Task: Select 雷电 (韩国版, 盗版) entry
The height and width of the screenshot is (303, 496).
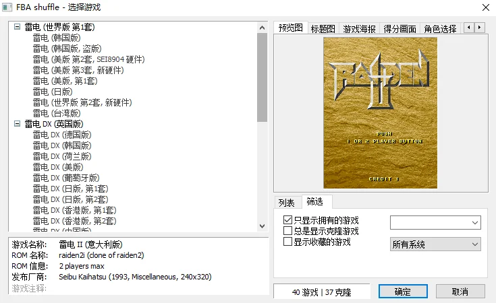Action: (67, 48)
